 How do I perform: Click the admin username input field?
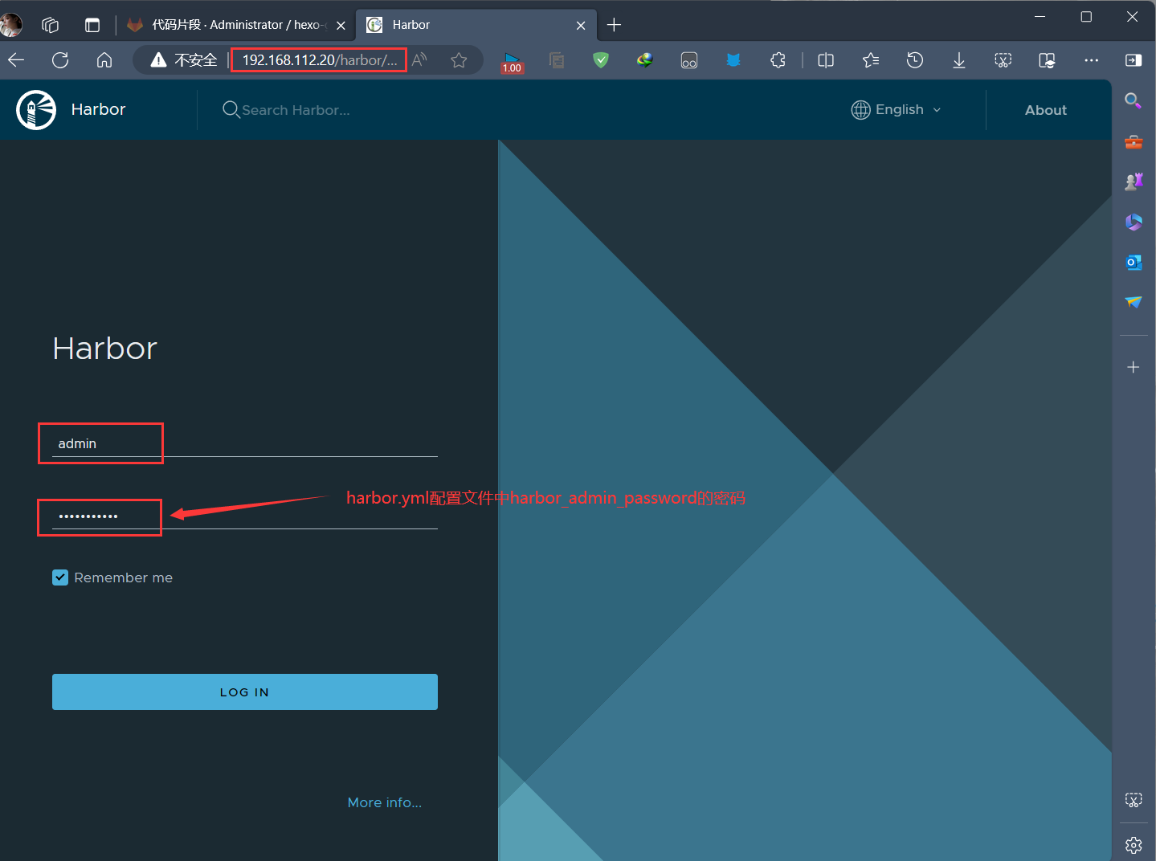[x=245, y=443]
